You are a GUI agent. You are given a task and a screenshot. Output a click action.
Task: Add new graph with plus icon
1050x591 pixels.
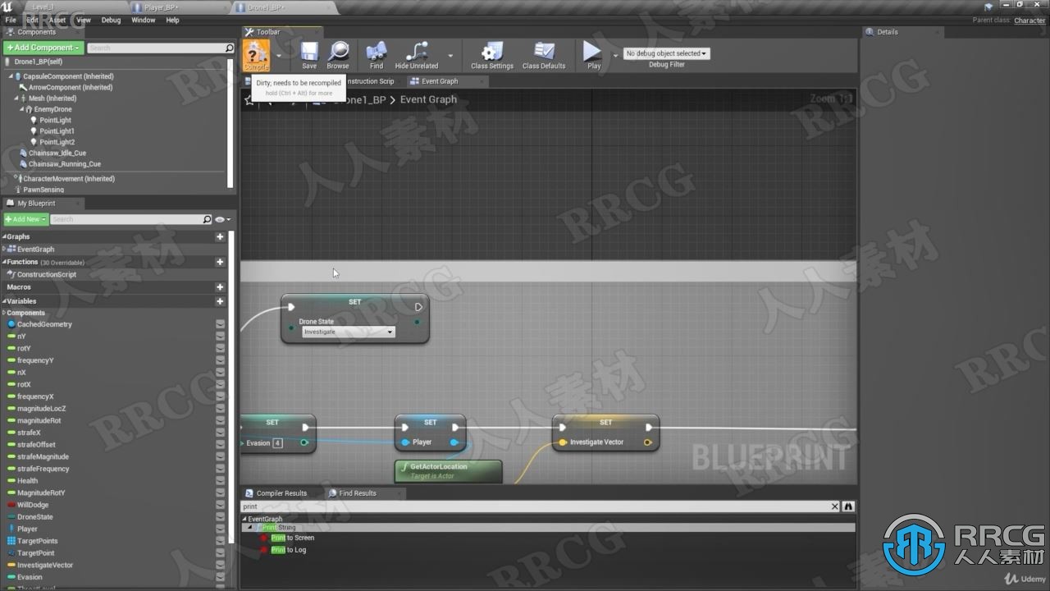pyautogui.click(x=220, y=236)
